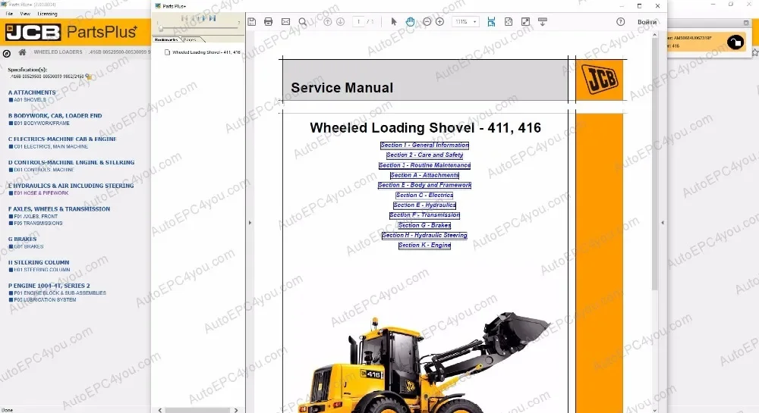Open the Licensing menu
This screenshot has width=759, height=413.
[x=47, y=14]
